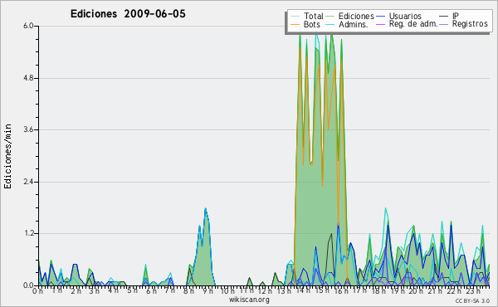Click the 3.6 y-axis value

click(28, 129)
